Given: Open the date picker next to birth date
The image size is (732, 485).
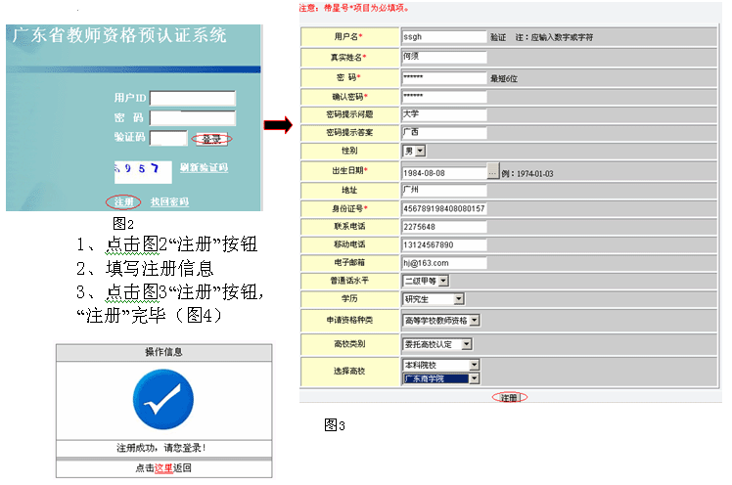Looking at the screenshot, I should tap(493, 173).
